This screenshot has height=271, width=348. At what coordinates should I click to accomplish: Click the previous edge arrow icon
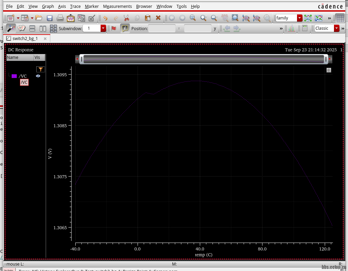click(x=227, y=28)
